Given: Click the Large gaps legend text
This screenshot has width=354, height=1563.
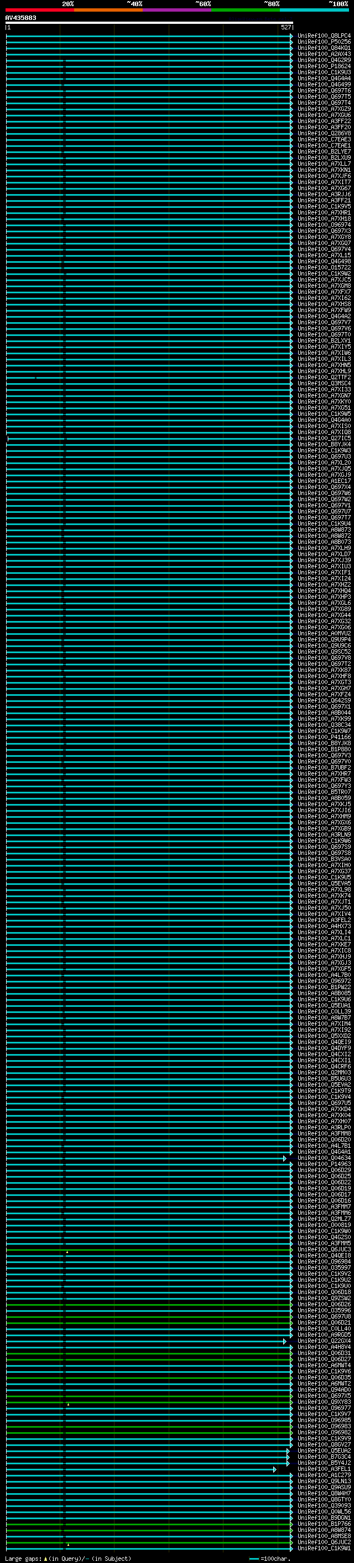Looking at the screenshot, I should [x=68, y=1559].
